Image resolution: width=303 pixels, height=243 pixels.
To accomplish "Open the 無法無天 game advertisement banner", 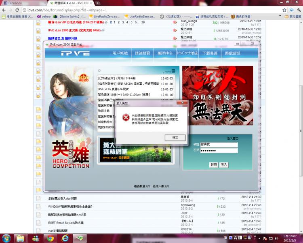I will (x=218, y=96).
